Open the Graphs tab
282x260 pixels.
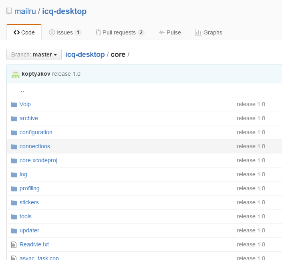click(208, 32)
